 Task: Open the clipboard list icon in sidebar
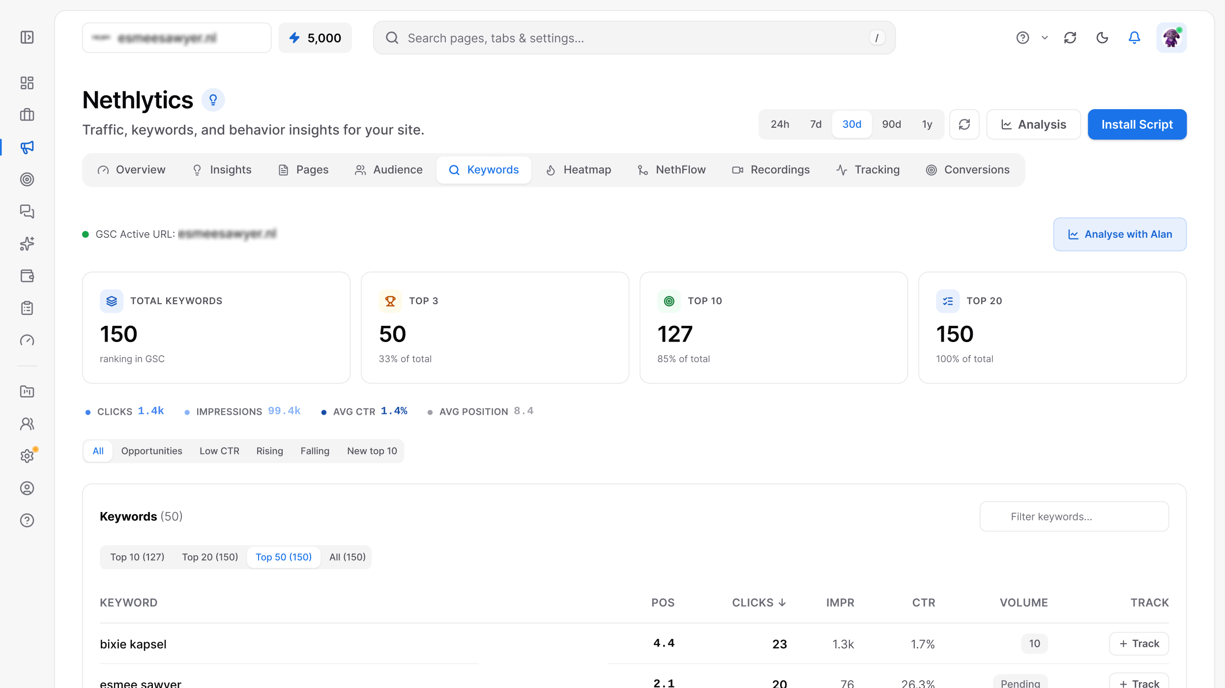pos(27,308)
